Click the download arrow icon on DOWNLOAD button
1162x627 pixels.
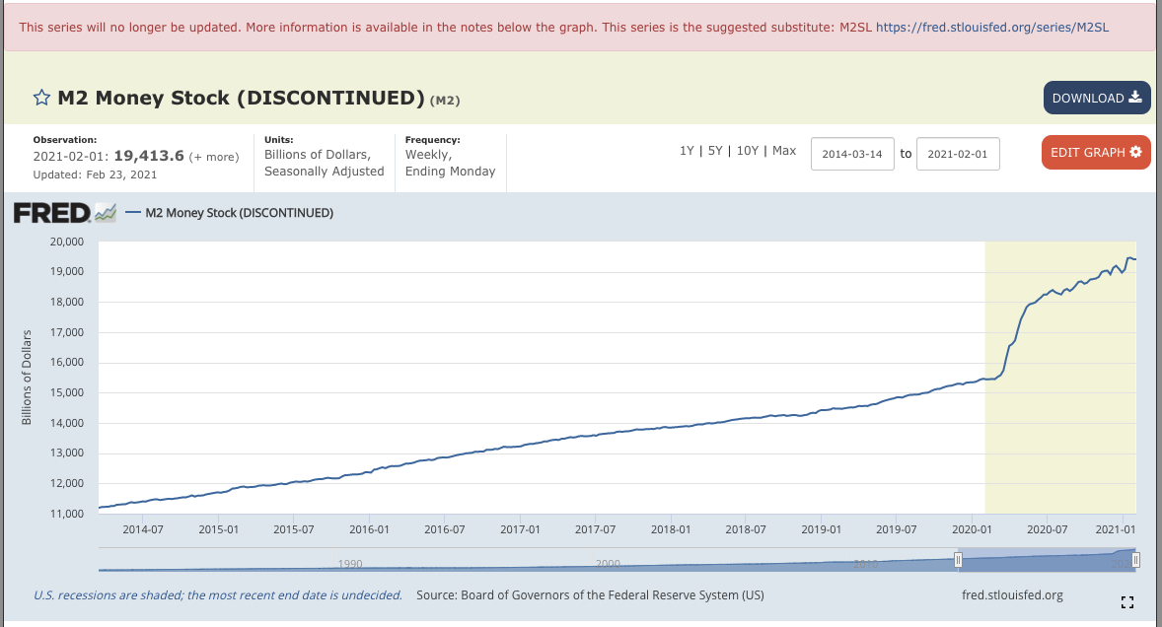point(1135,98)
